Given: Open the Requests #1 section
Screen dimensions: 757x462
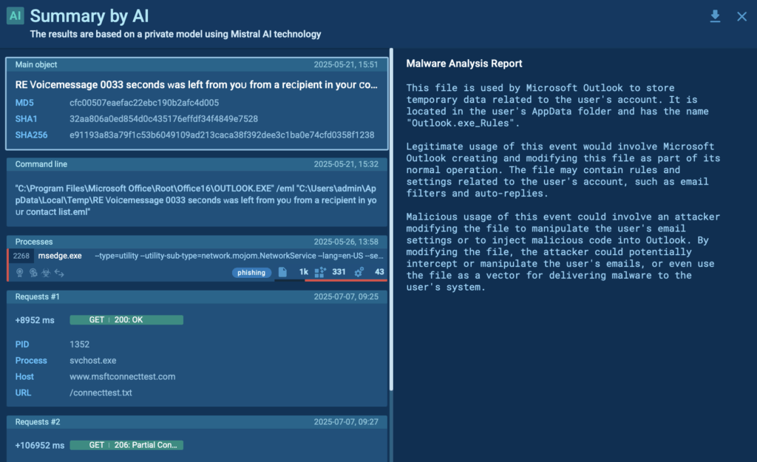Looking at the screenshot, I should coord(197,297).
